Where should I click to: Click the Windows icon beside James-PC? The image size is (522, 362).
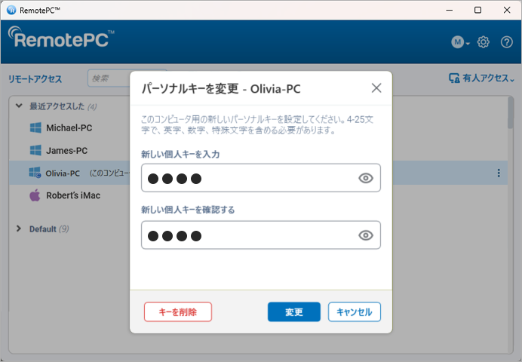(35, 150)
